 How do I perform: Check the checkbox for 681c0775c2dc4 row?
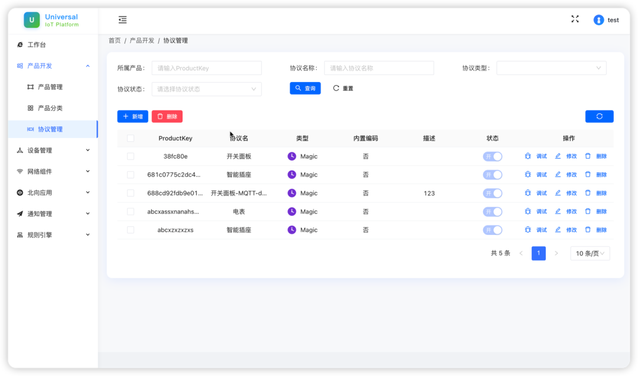(131, 175)
